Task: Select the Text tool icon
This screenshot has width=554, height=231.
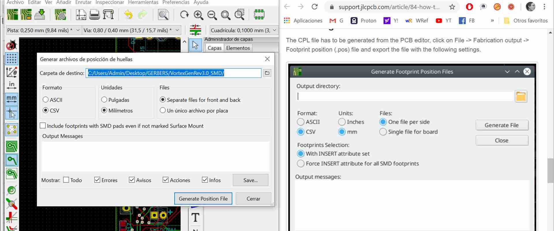Action: (x=195, y=217)
